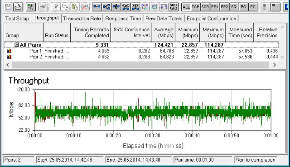This screenshot has width=290, height=167.
Task: Click the toolbar button after the grid icon
Action: coord(275,7)
